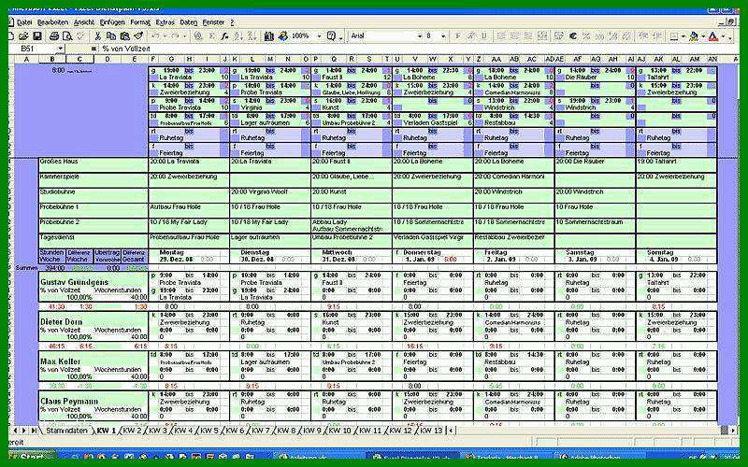
Task: Click the Decrease Decimal icon
Action: pyautogui.click(x=626, y=36)
